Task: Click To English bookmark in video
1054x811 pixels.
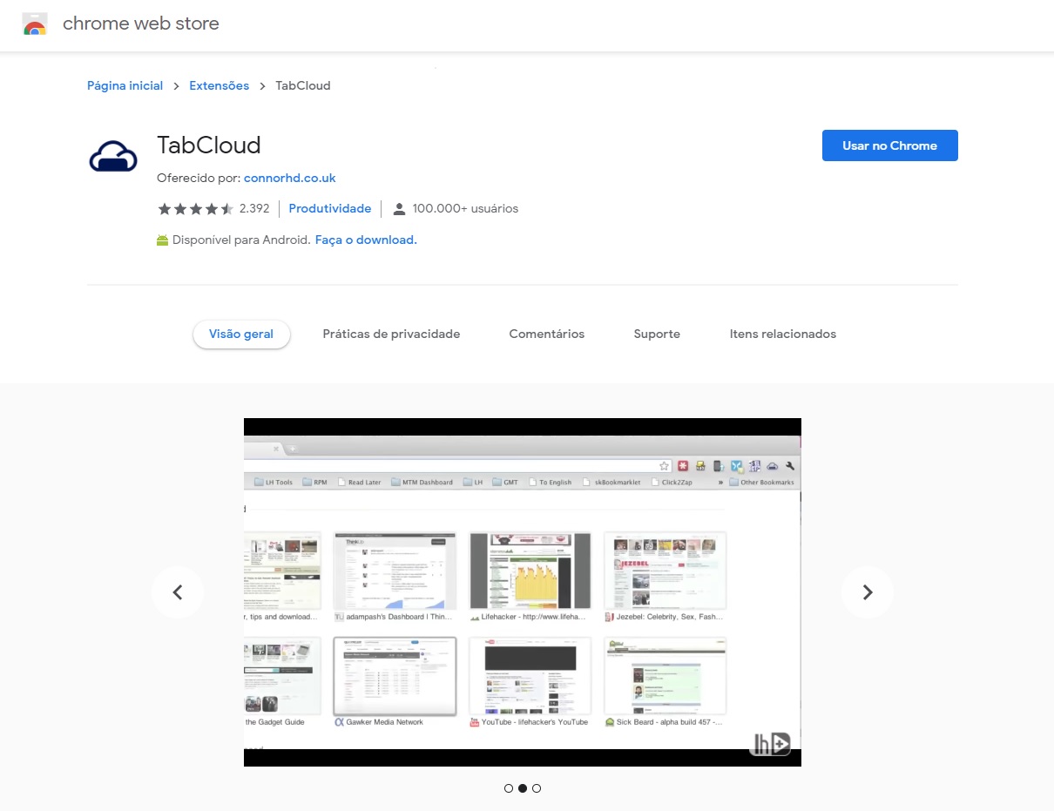Action: point(550,482)
